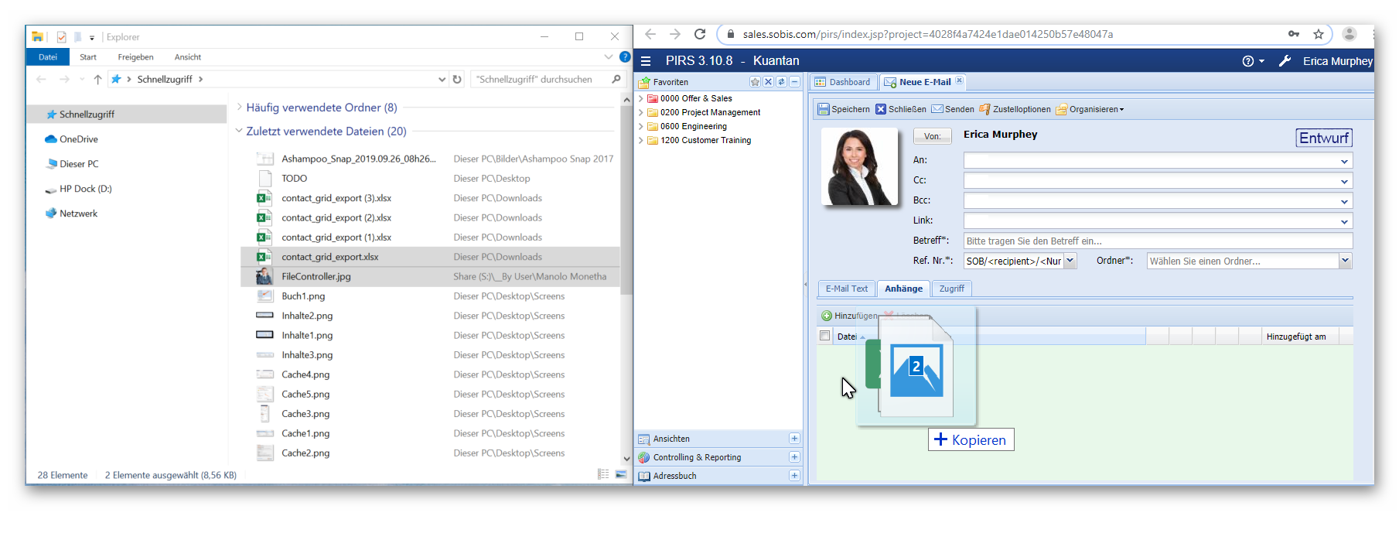Click into the Betreff subject field
This screenshot has height=540, width=1399.
(1157, 241)
